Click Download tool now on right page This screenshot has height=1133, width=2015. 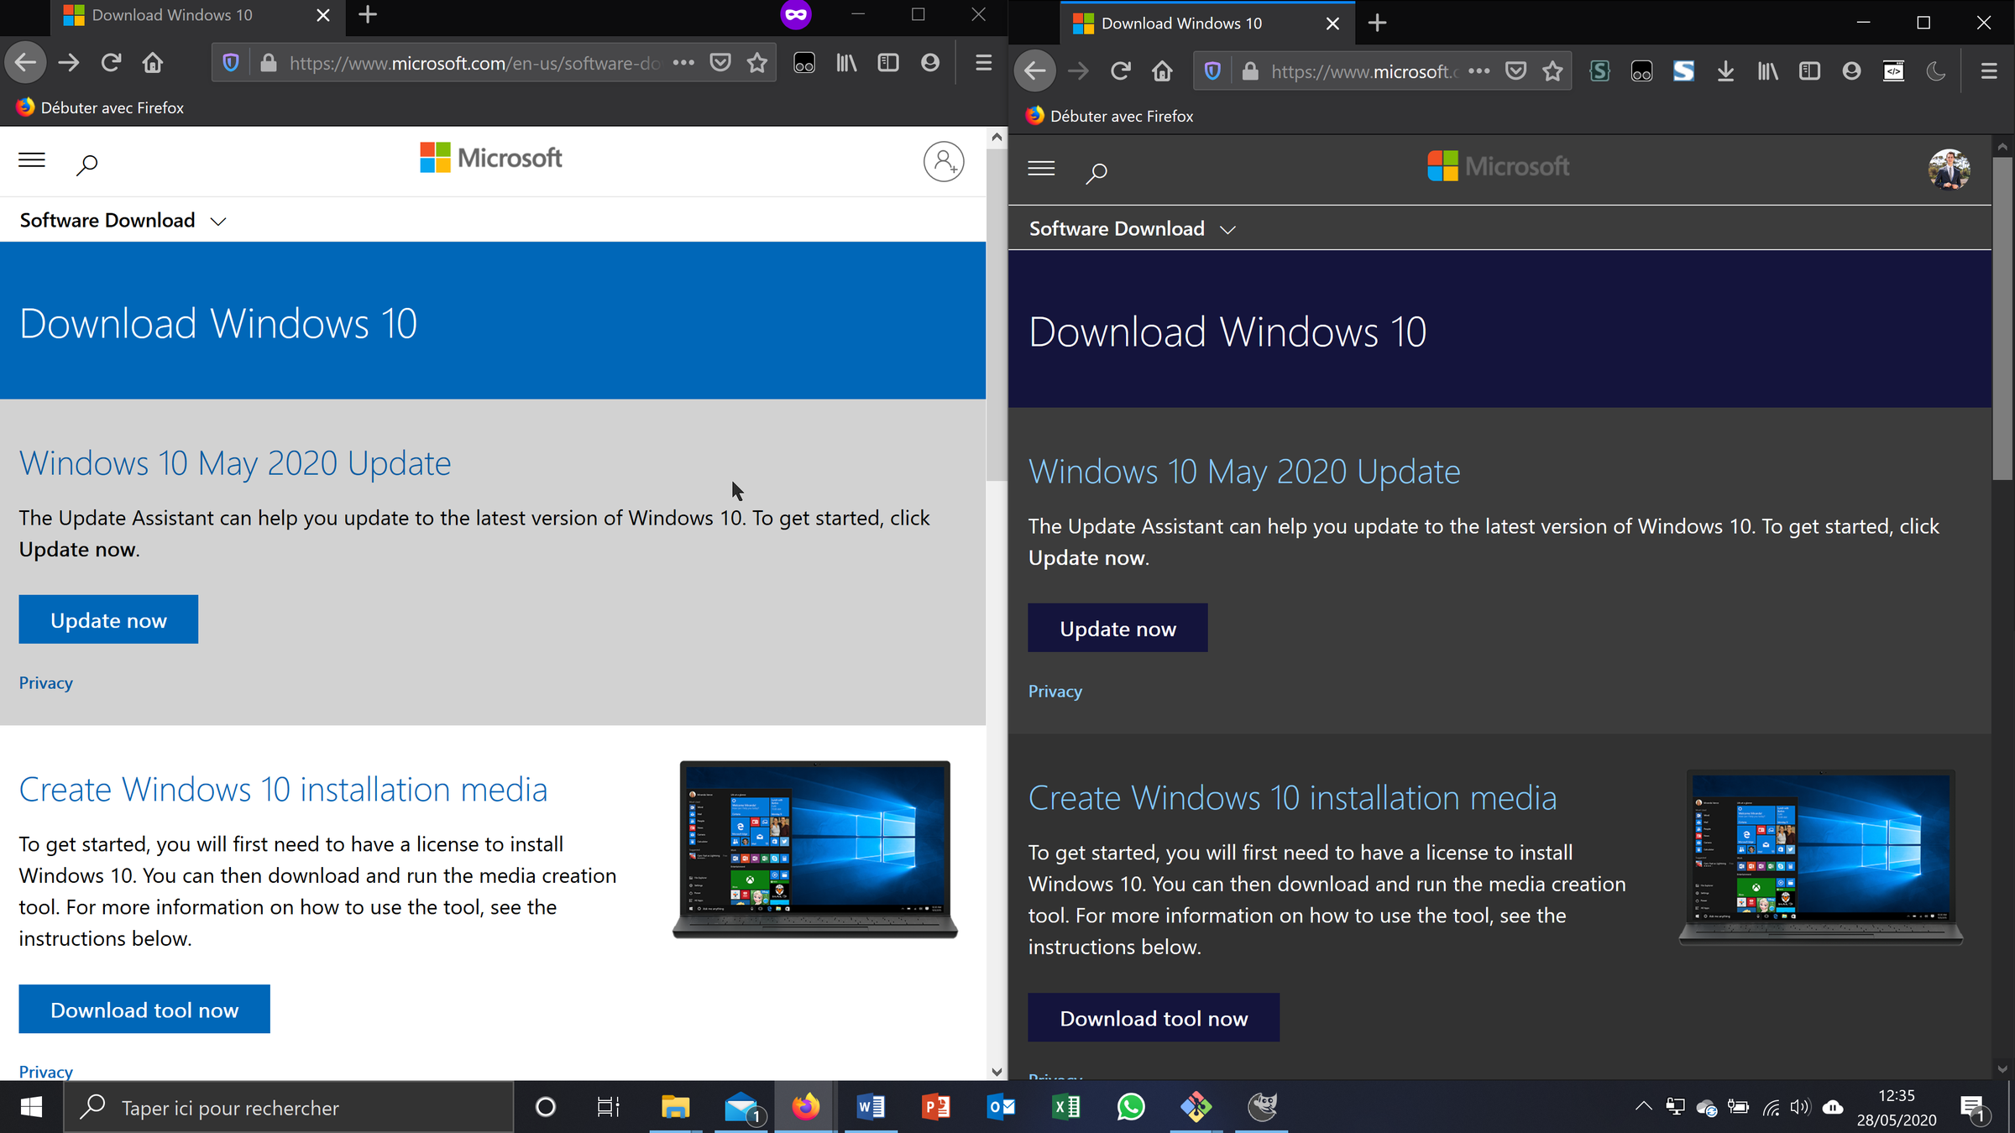[1154, 1018]
